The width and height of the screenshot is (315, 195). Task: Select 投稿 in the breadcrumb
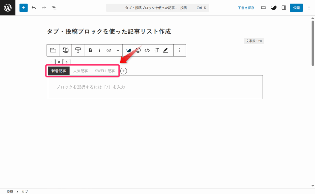10,192
